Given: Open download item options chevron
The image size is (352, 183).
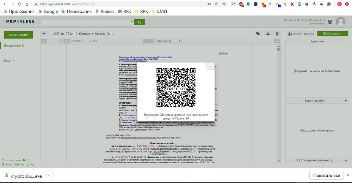Looking at the screenshot, I should tap(48, 175).
